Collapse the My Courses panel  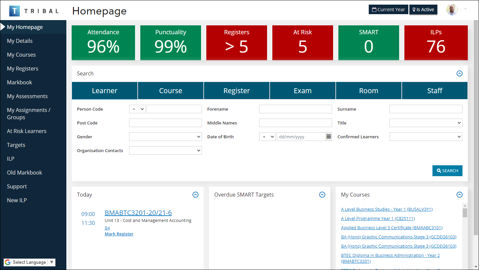pyautogui.click(x=460, y=195)
